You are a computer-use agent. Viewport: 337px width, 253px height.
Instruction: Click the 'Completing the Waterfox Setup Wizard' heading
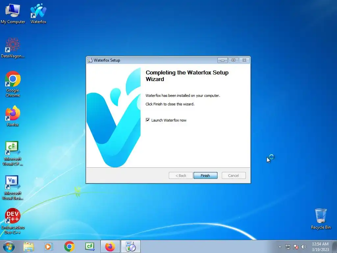click(x=187, y=76)
